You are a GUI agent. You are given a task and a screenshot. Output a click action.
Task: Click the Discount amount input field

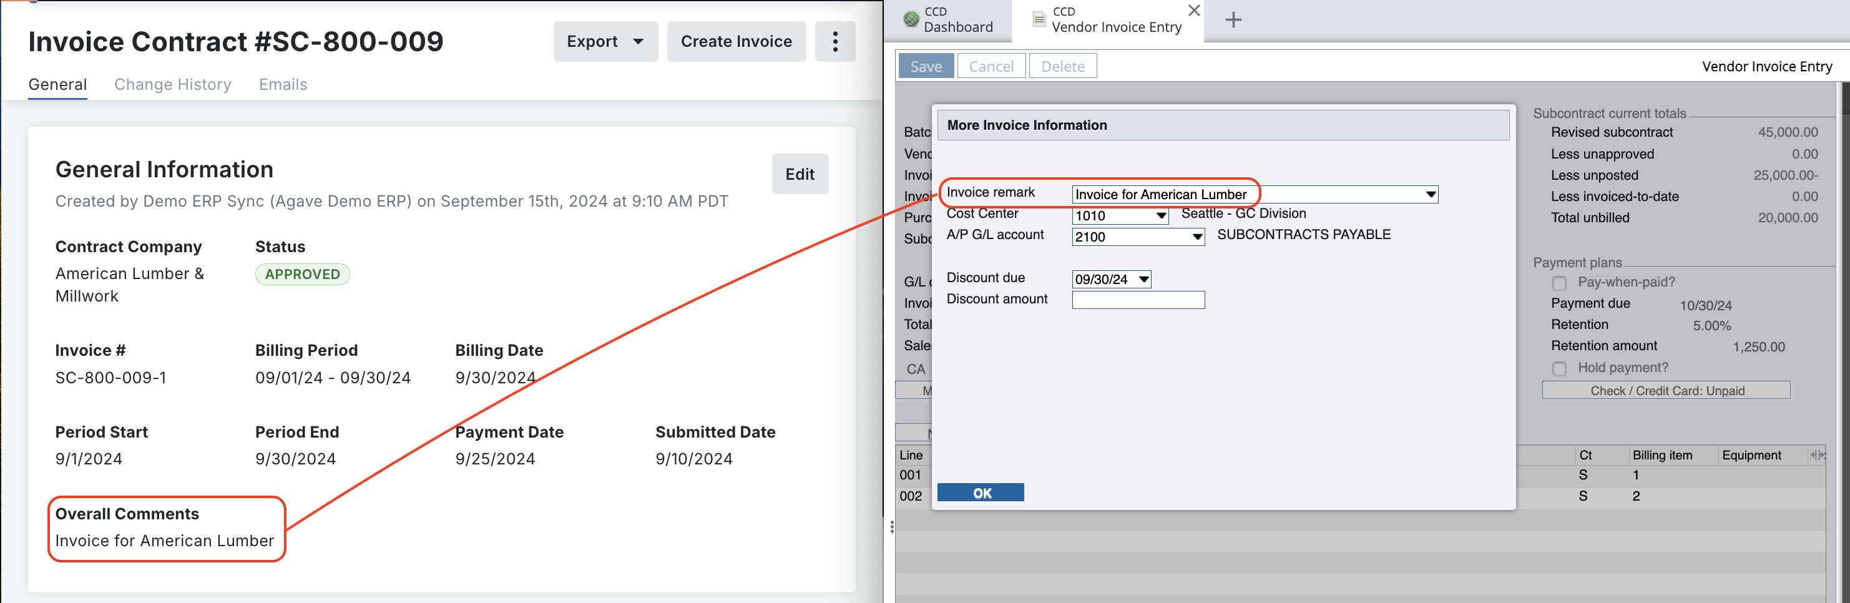[x=1138, y=300]
